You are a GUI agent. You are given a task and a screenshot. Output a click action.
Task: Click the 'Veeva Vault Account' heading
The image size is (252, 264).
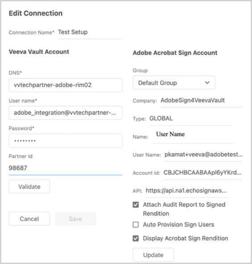click(39, 52)
